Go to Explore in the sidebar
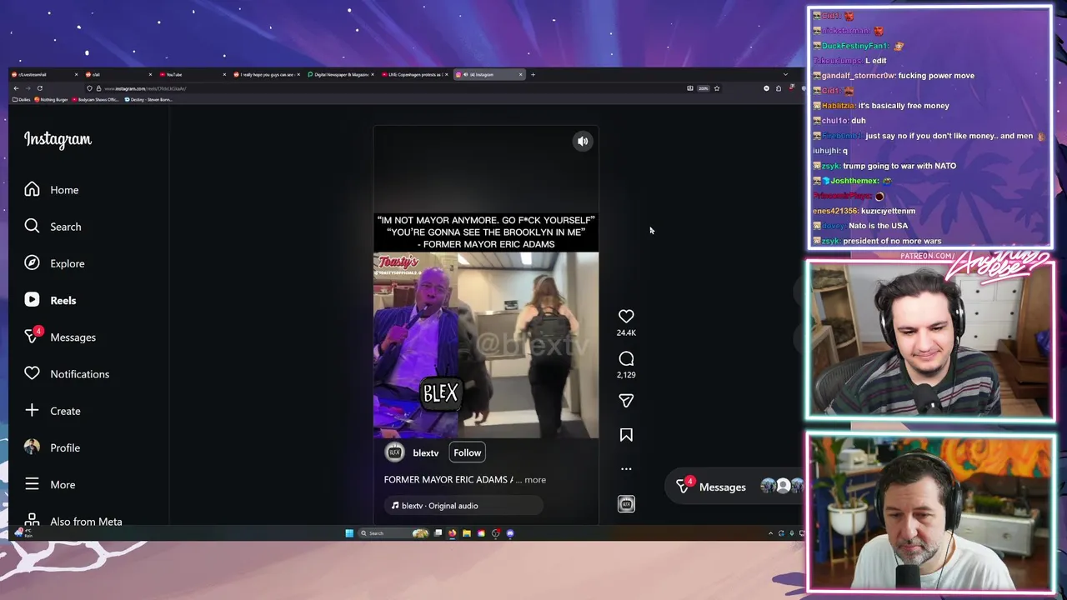 tap(54, 263)
